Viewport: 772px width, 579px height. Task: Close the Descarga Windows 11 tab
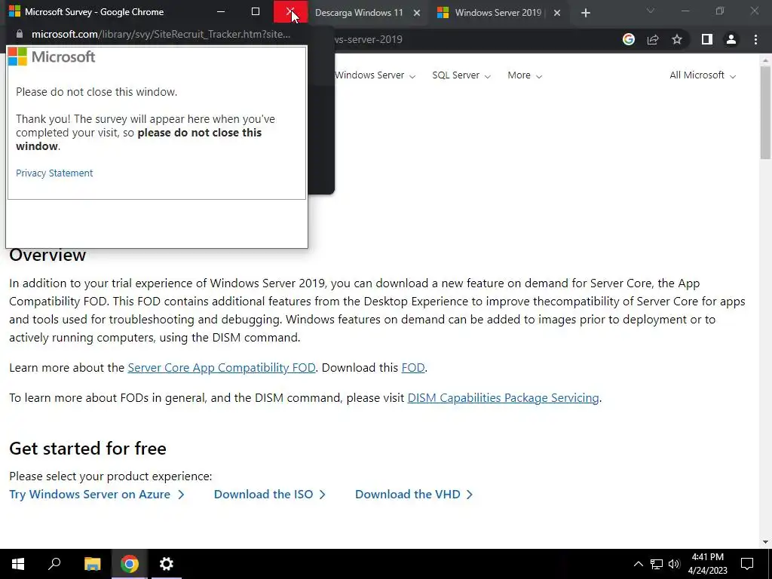tap(416, 13)
